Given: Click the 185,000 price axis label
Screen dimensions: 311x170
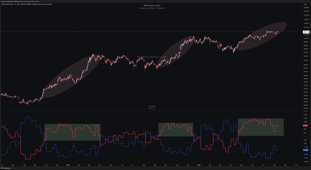Looking at the screenshot, I should click(x=306, y=11).
